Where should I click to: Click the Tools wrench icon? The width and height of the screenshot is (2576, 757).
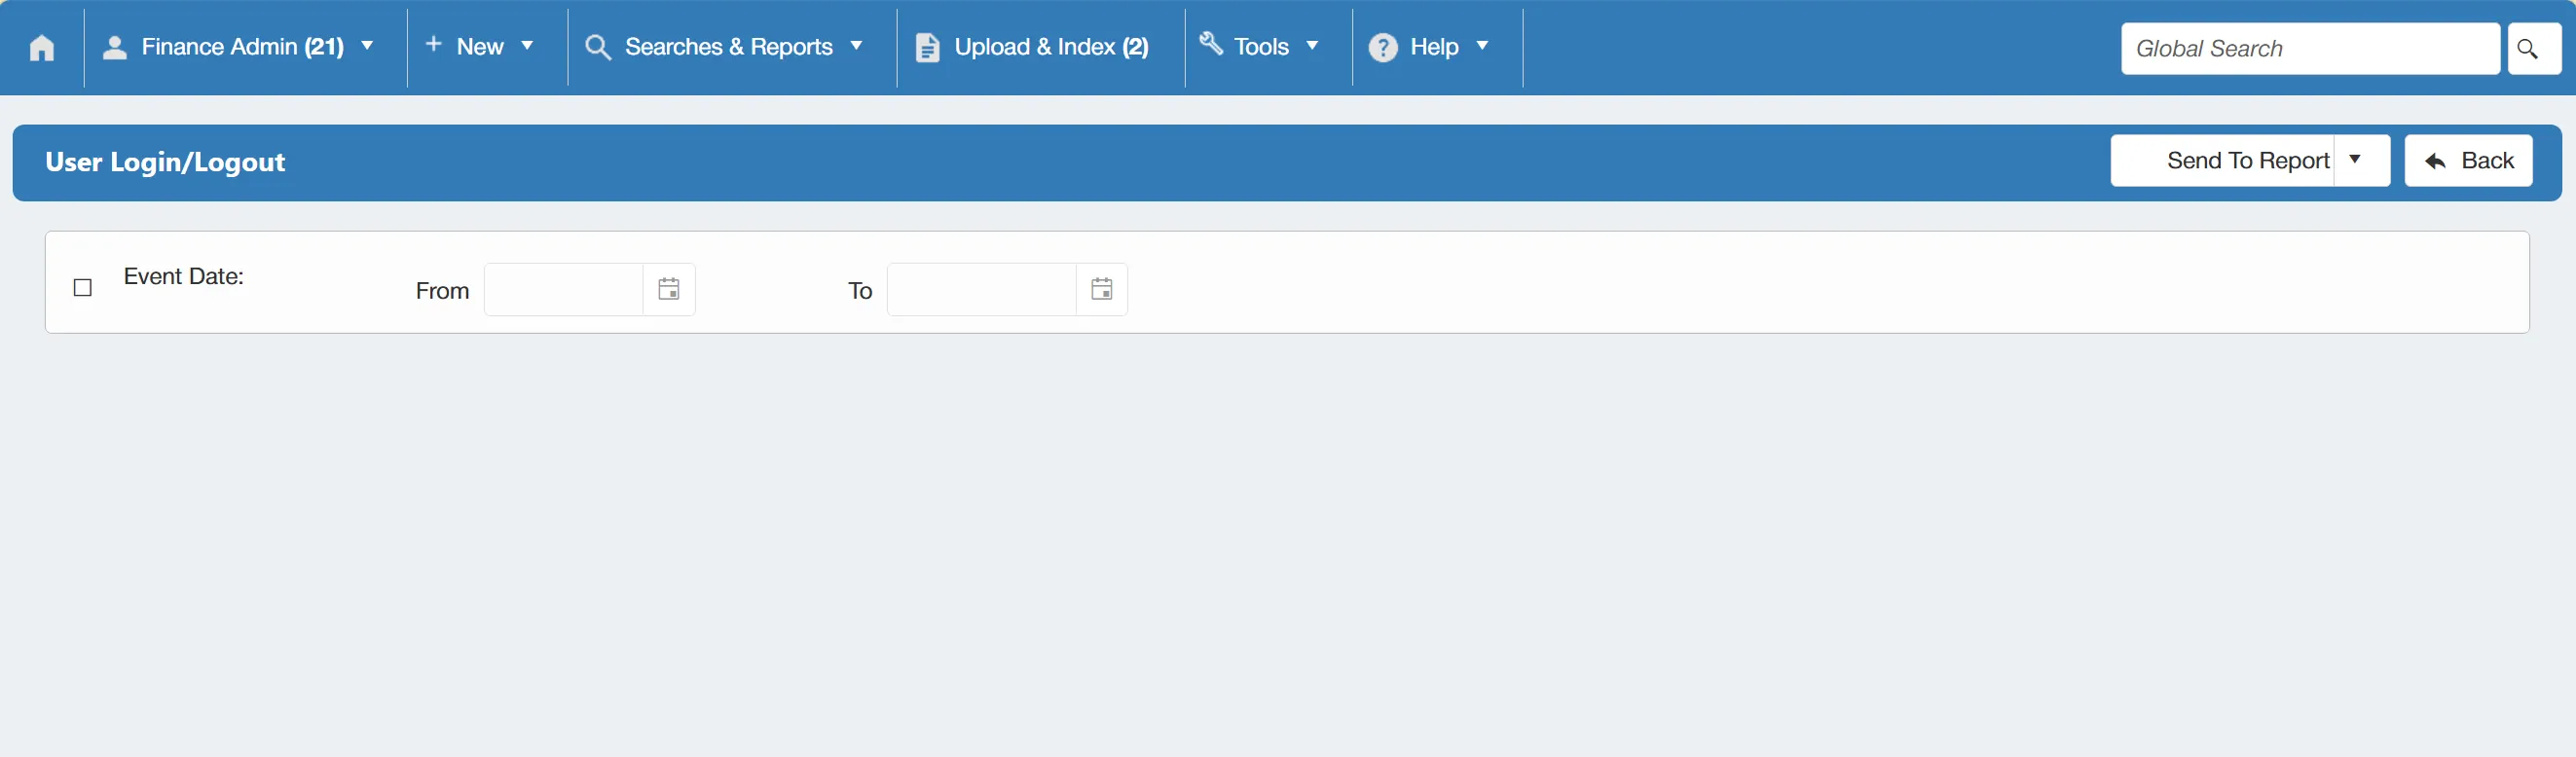pos(1211,43)
